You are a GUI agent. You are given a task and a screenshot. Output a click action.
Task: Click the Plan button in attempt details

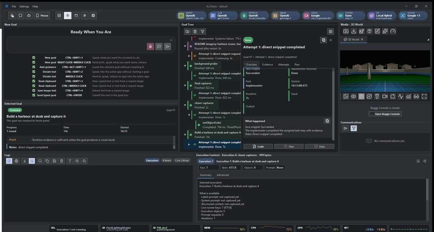(289, 146)
